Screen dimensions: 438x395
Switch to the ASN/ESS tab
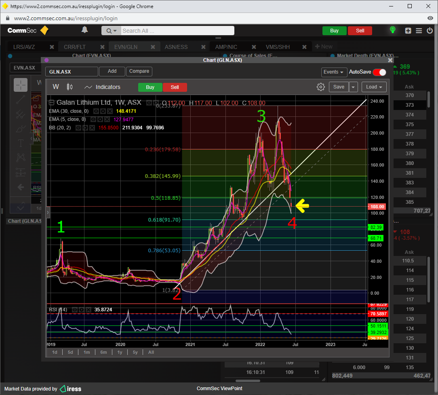[176, 47]
